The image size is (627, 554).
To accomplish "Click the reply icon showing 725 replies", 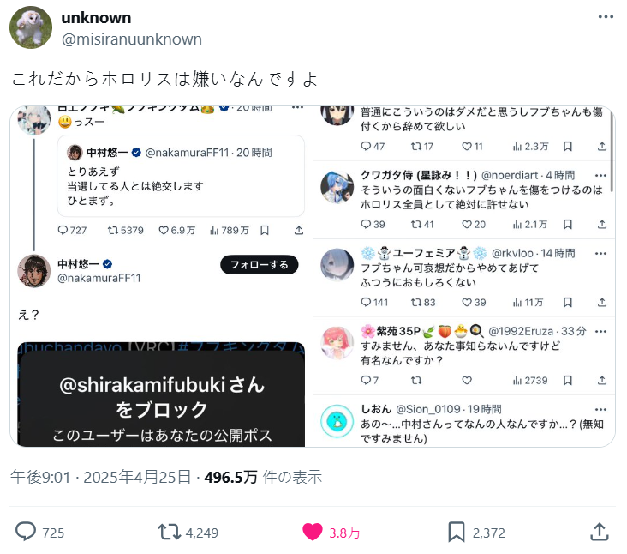I will (x=26, y=532).
